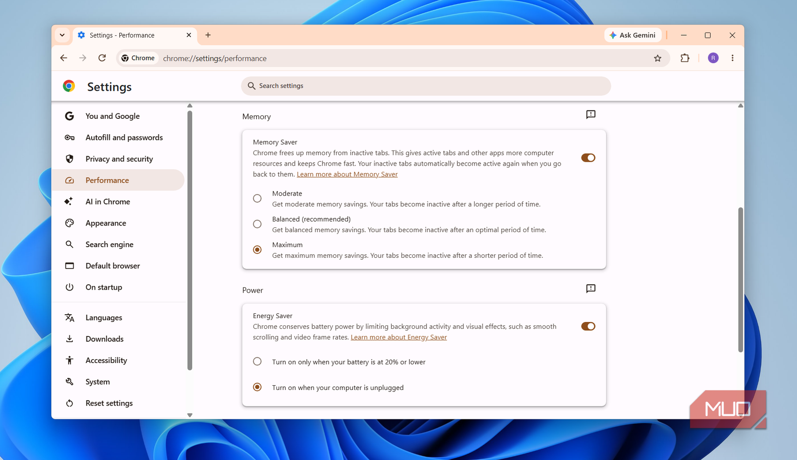Click the Memory section heading
This screenshot has width=797, height=460.
[256, 117]
